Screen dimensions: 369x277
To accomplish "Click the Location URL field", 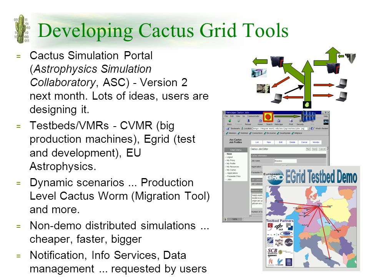I will 280,128.
